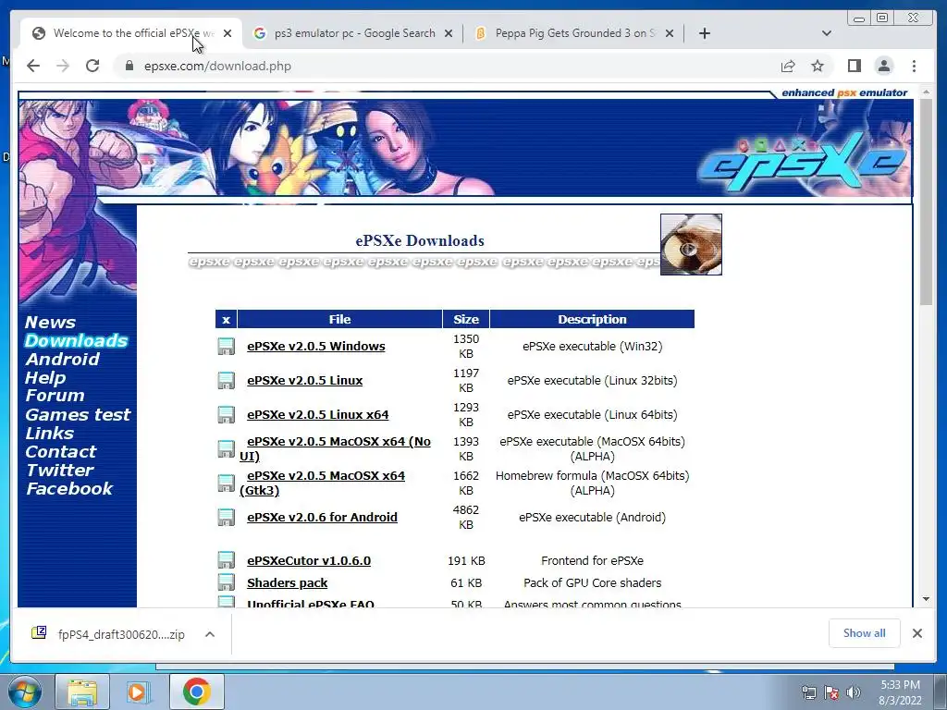The image size is (947, 710).
Task: Switch to the ps3 emulator pc Google Search tab
Action: [x=353, y=33]
